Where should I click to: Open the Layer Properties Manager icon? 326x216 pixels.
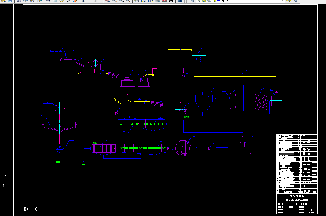click(192, 1)
